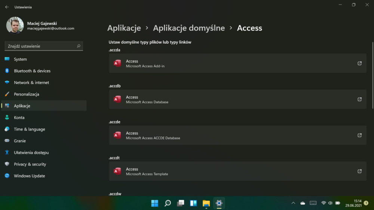Image resolution: width=374 pixels, height=210 pixels.
Task: Click the Konta person icon
Action: coord(7,117)
